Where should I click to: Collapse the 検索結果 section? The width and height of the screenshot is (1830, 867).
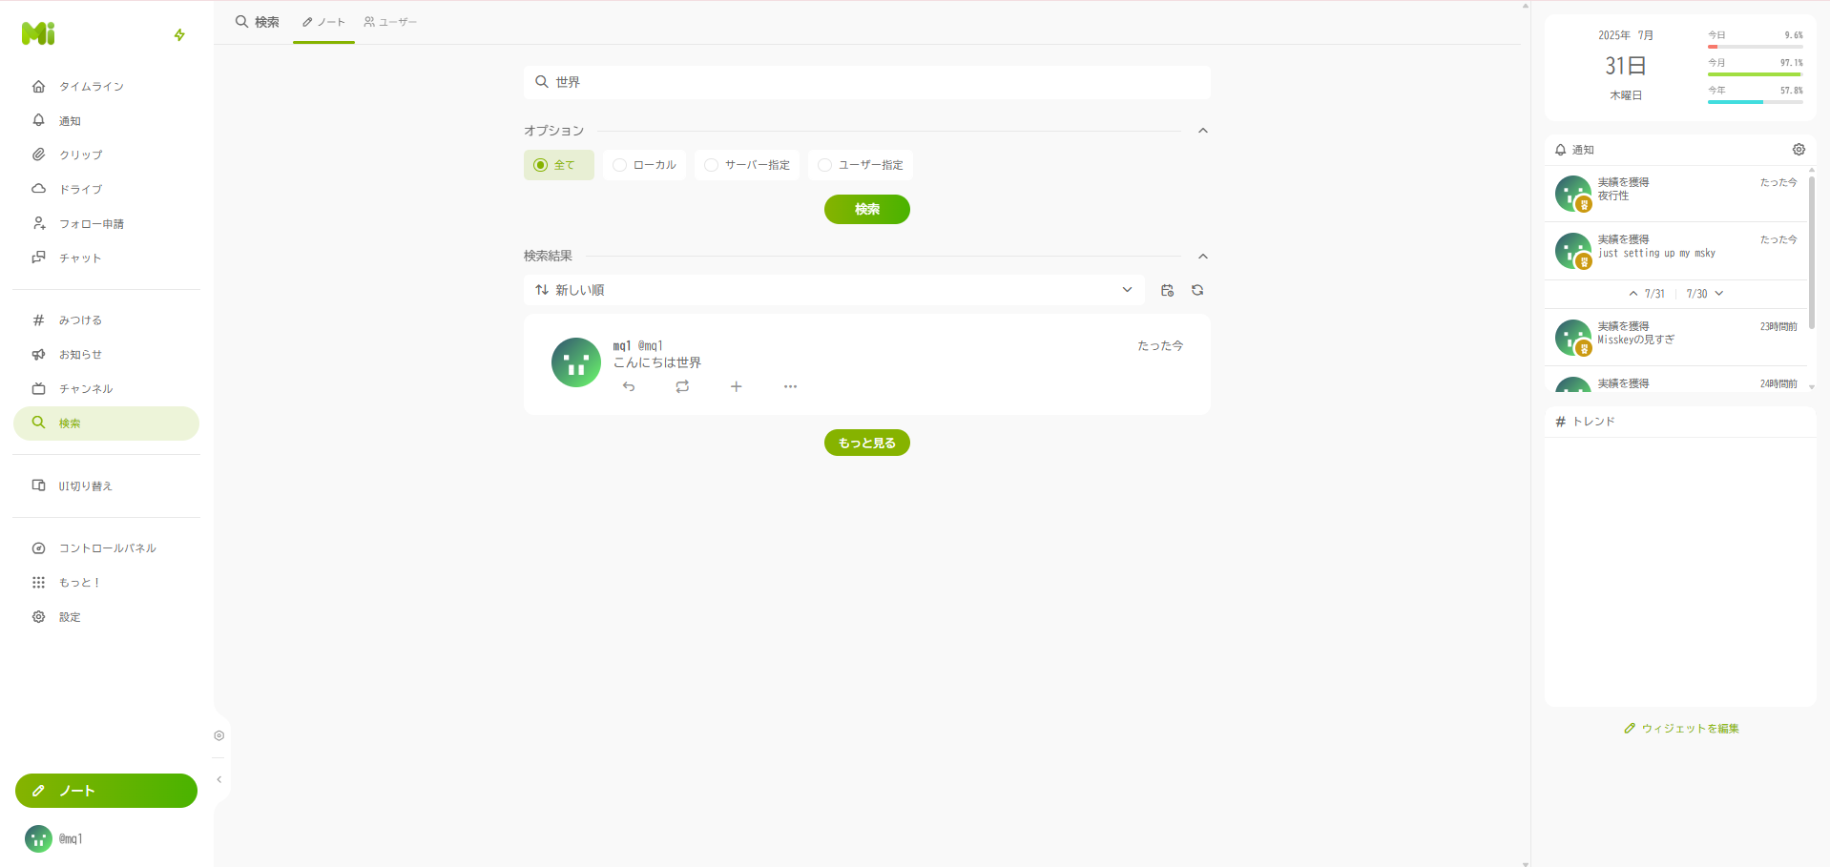click(1203, 257)
